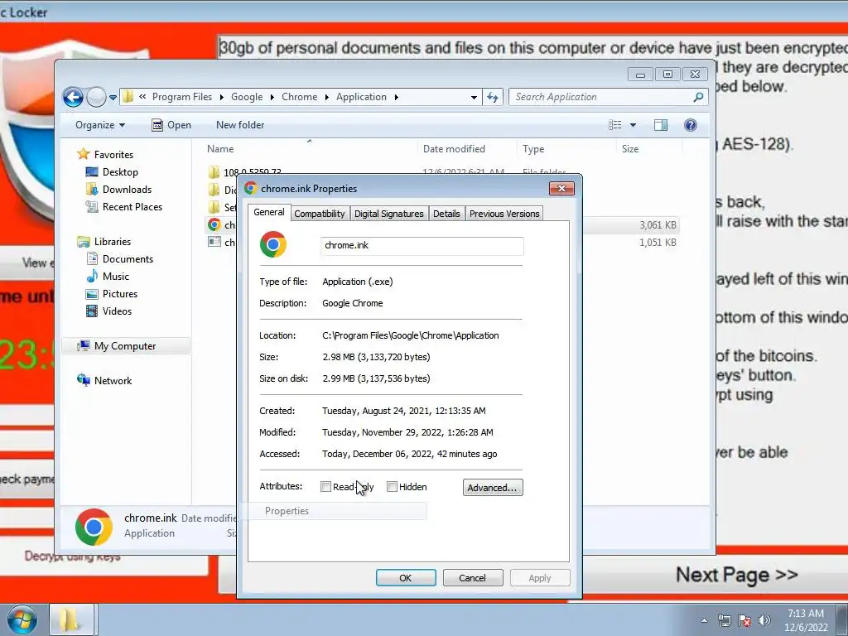Sort by the Type column header
Image resolution: width=848 pixels, height=636 pixels.
point(533,149)
